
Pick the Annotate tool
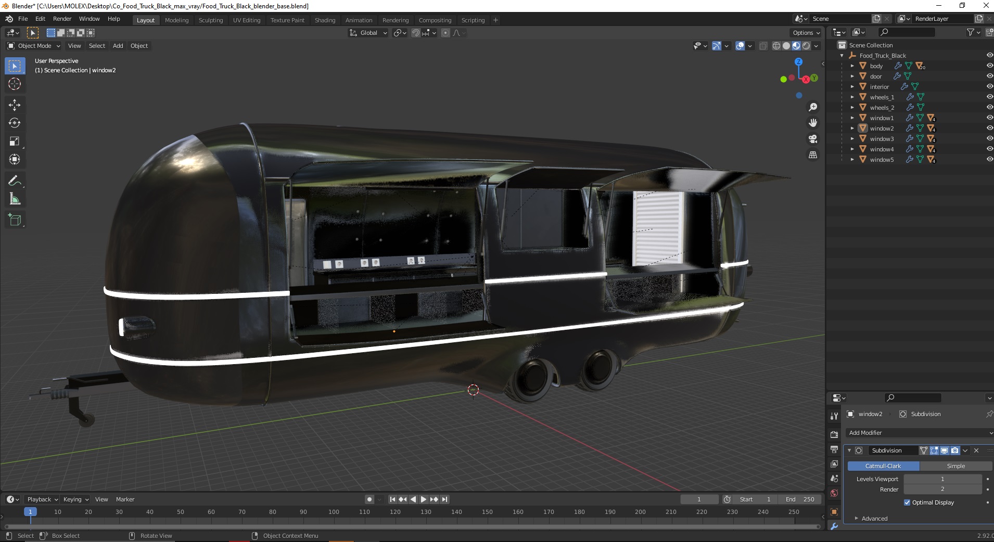15,180
